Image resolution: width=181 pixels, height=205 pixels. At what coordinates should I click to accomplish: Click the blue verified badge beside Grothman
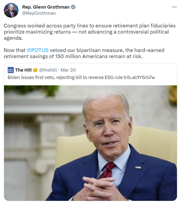(x=73, y=7)
